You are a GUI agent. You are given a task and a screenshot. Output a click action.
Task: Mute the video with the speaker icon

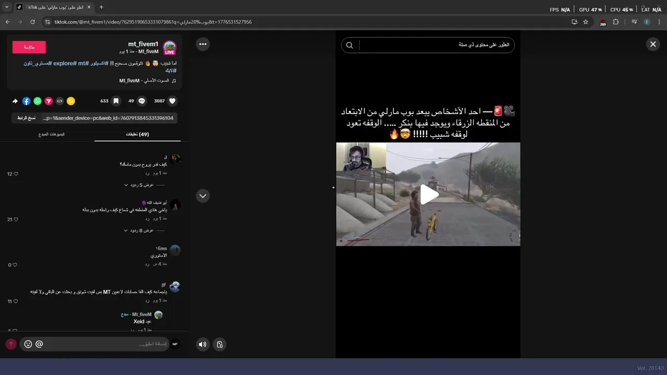[203, 344]
